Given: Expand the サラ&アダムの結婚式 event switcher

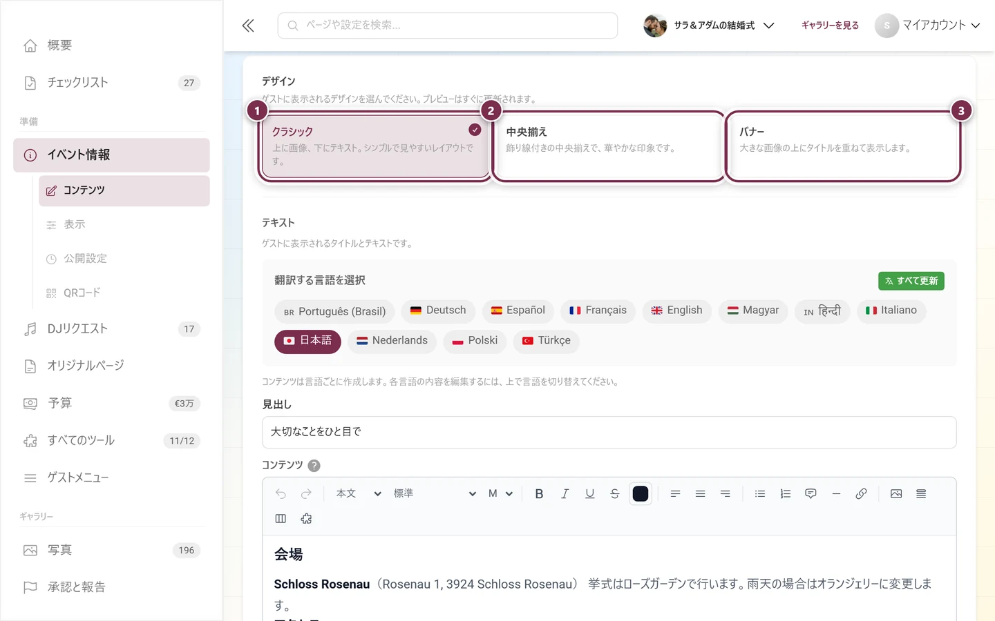Looking at the screenshot, I should point(709,26).
